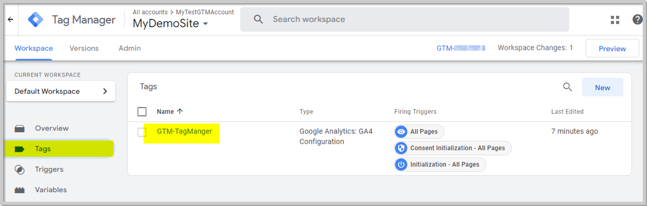Click the All Pages trigger chip
Screen dimensions: 647x206
pyautogui.click(x=419, y=131)
